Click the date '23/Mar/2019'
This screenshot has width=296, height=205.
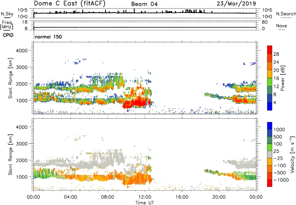[x=236, y=4]
